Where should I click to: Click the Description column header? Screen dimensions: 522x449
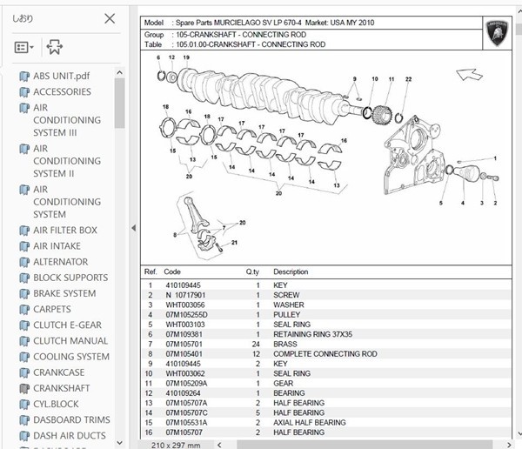pyautogui.click(x=291, y=271)
